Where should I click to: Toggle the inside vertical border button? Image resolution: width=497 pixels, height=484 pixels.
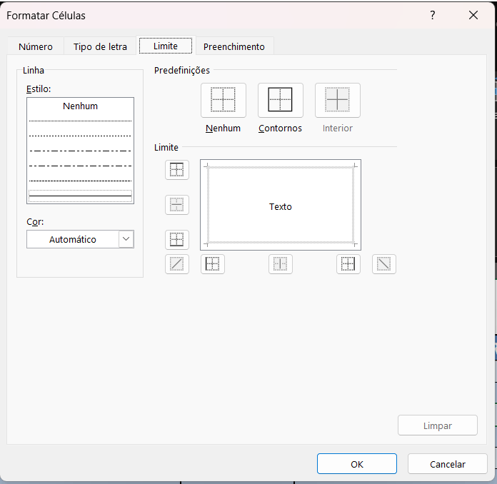coord(281,264)
